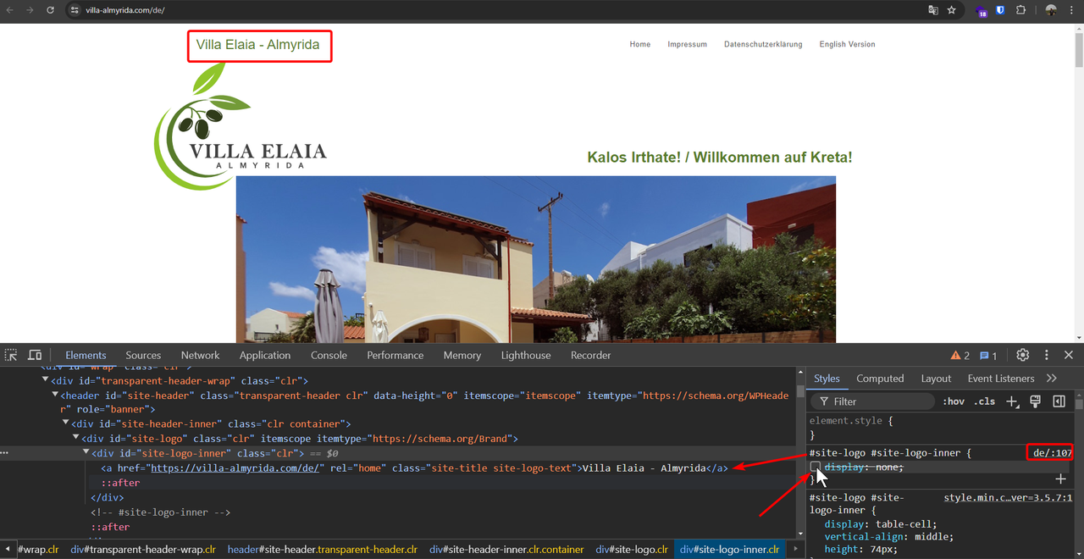Select header#site-header breadcrumb
This screenshot has height=559, width=1084.
pos(322,550)
